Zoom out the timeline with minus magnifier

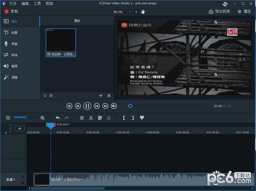coord(8,118)
